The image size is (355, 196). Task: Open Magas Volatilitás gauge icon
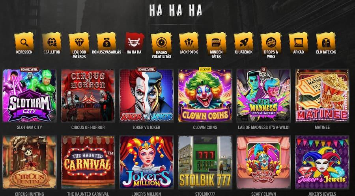click(x=161, y=42)
